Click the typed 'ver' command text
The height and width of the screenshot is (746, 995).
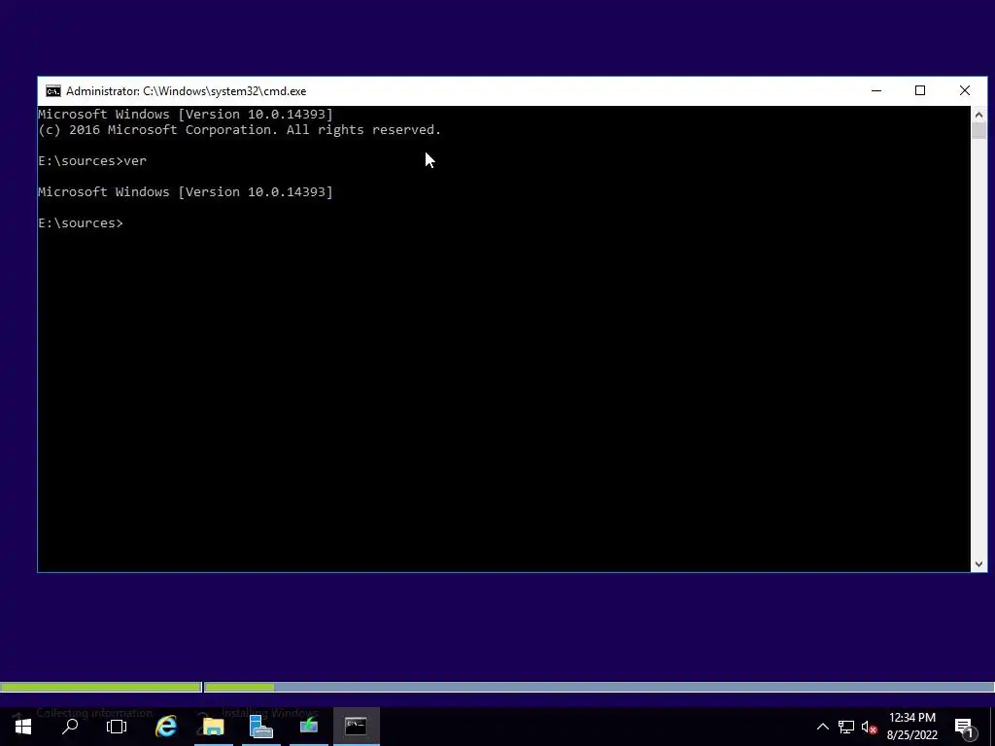point(135,161)
